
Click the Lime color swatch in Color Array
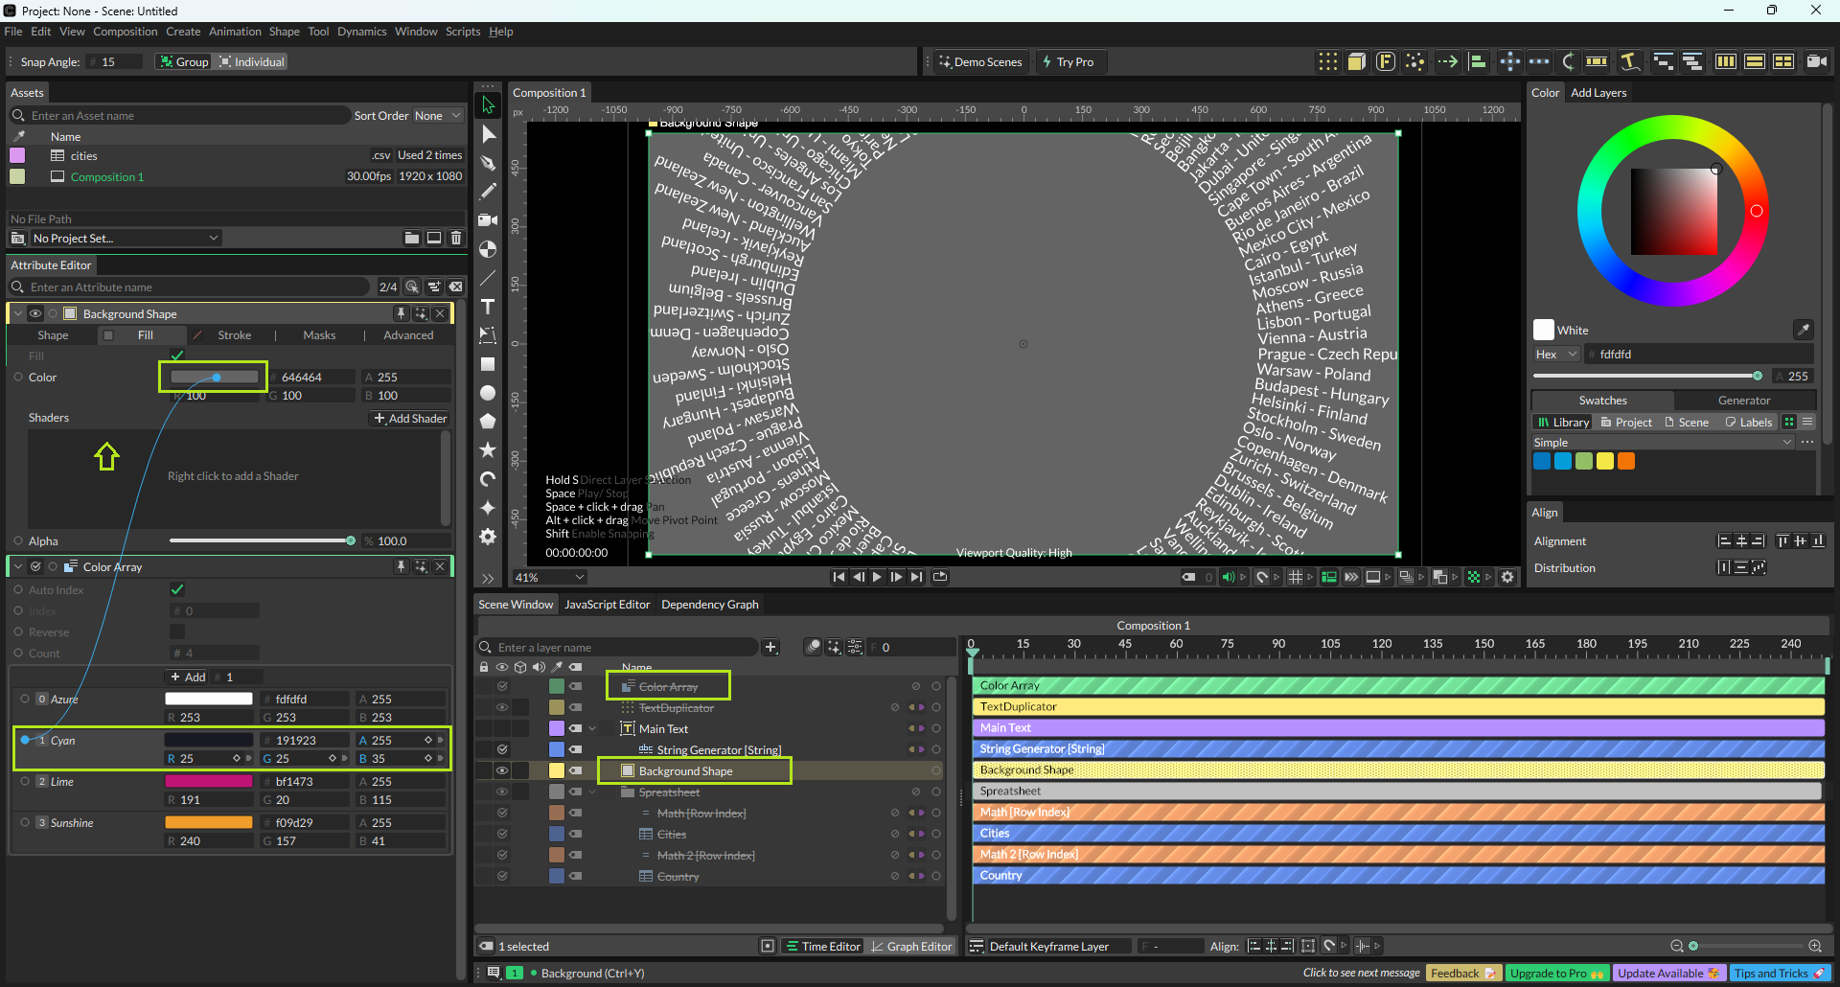[x=208, y=782]
